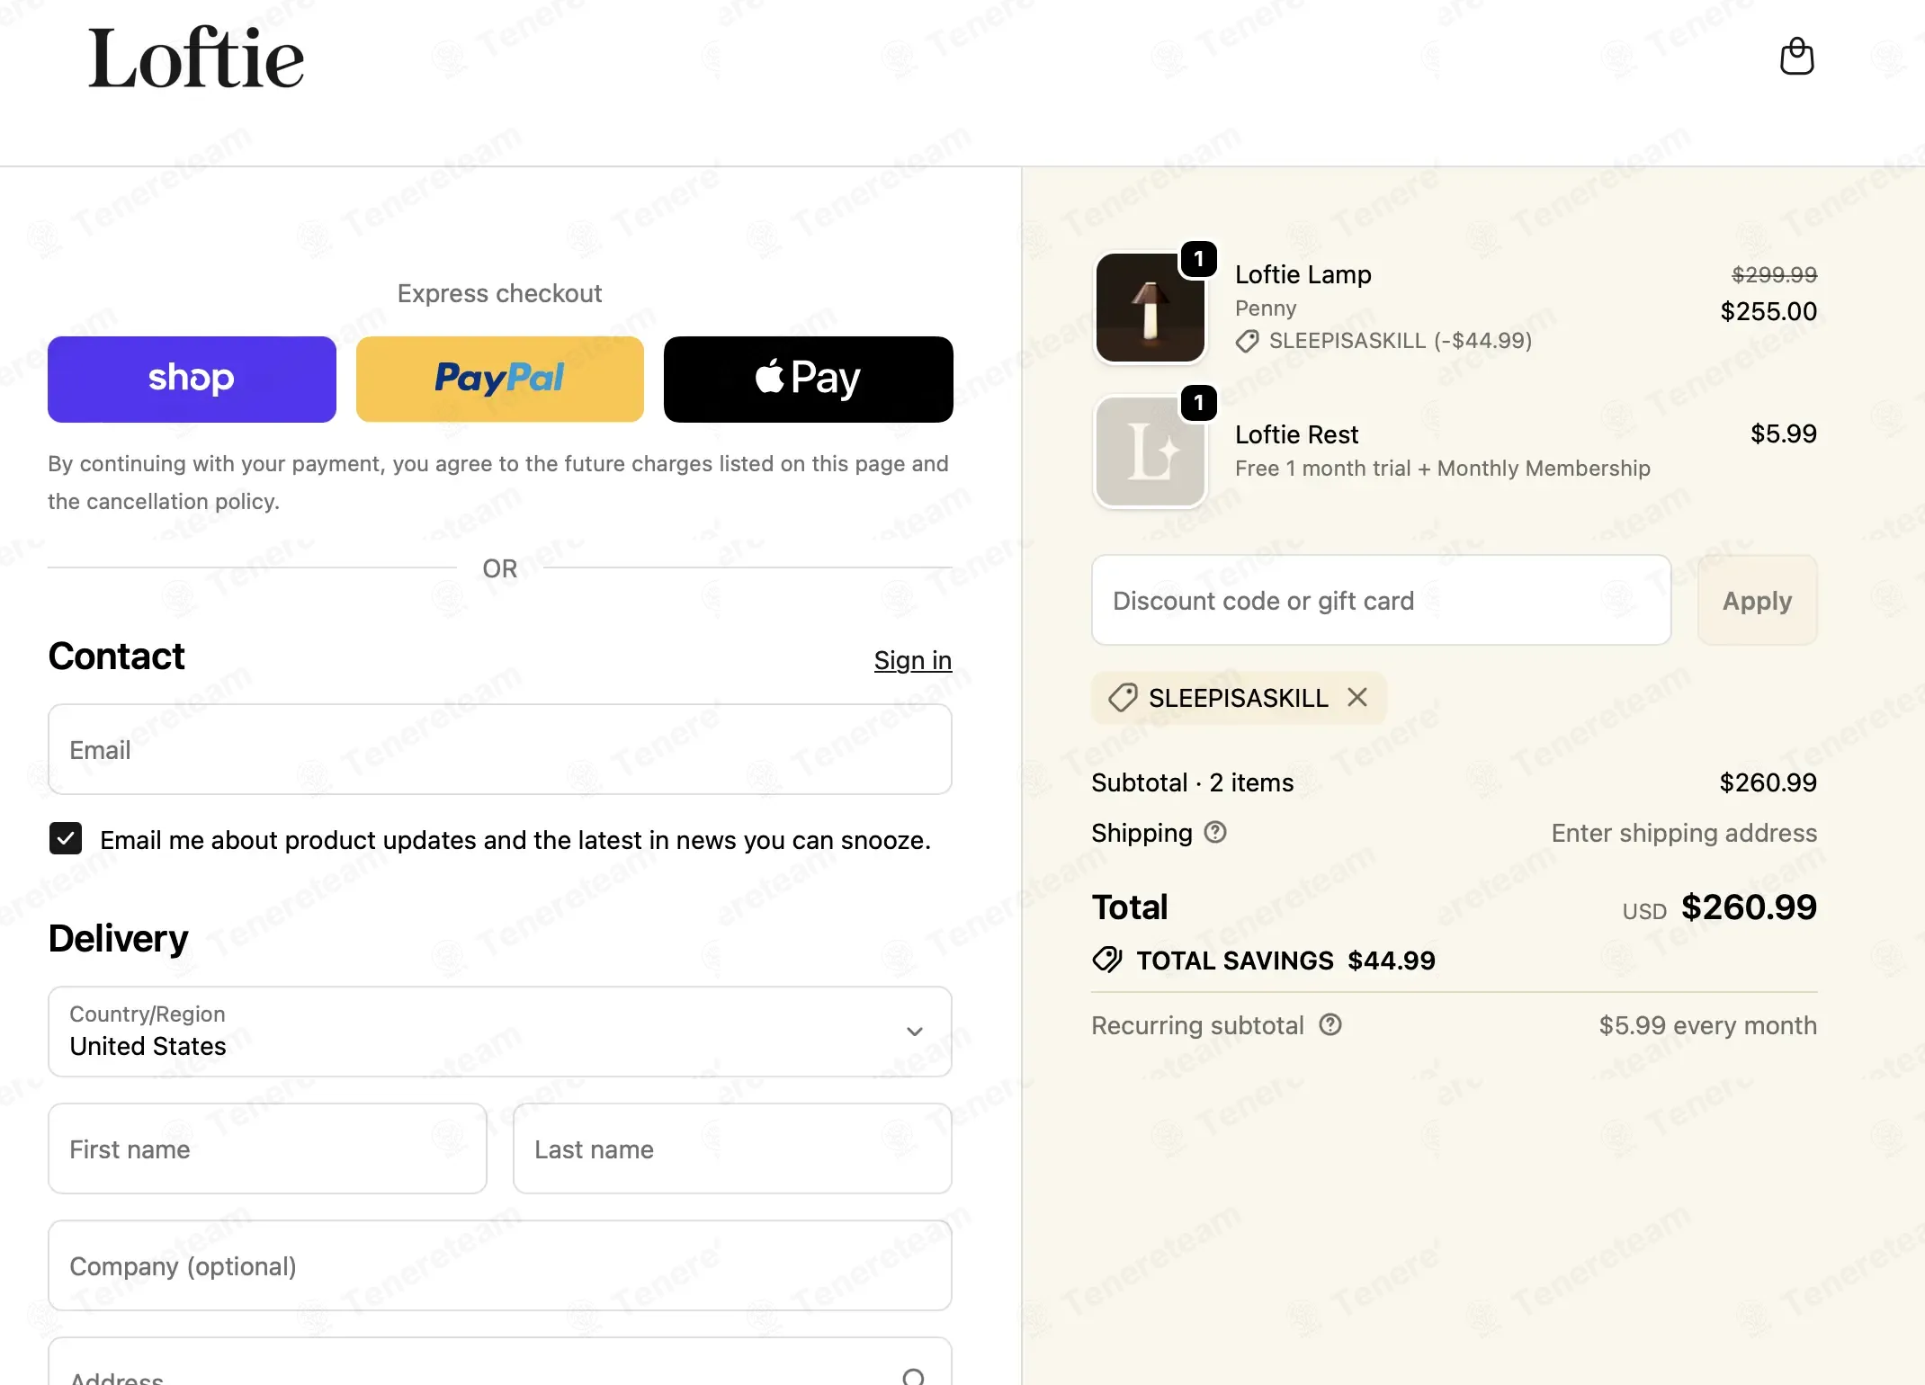Click the $255.00 lamp price

tap(1768, 311)
